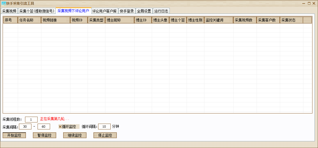
Task: Switch to the 采集视频 tab
Action: (x=9, y=11)
